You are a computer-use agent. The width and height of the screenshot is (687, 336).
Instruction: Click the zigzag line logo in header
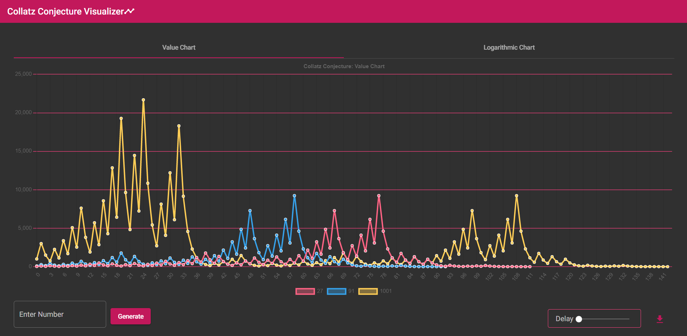coord(129,12)
